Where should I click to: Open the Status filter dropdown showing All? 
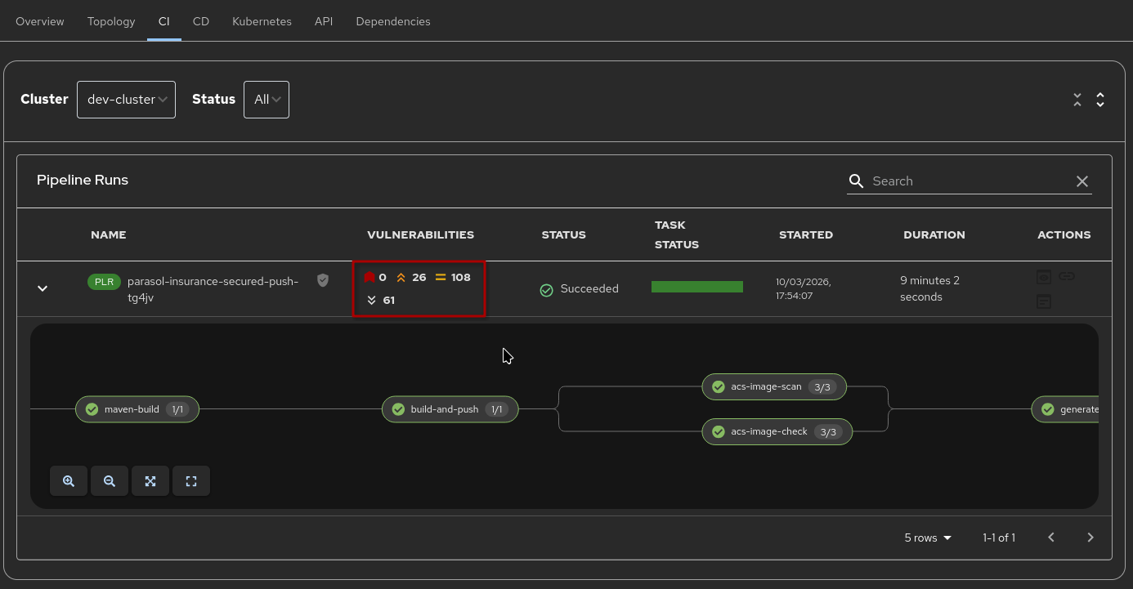[x=266, y=99]
